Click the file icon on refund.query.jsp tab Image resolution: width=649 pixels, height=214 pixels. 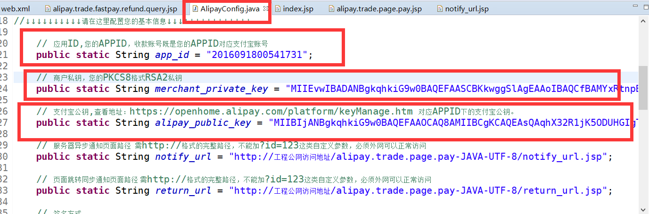(x=48, y=8)
